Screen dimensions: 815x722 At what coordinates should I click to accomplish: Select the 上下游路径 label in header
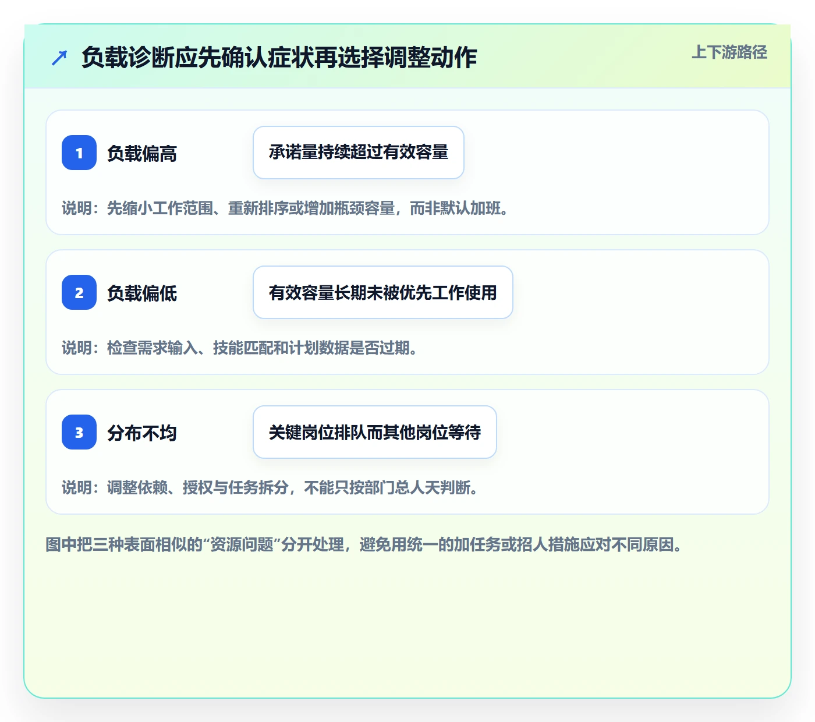tap(729, 52)
